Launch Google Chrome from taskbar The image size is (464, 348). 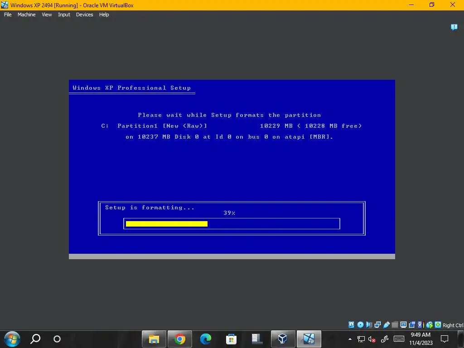(179, 339)
